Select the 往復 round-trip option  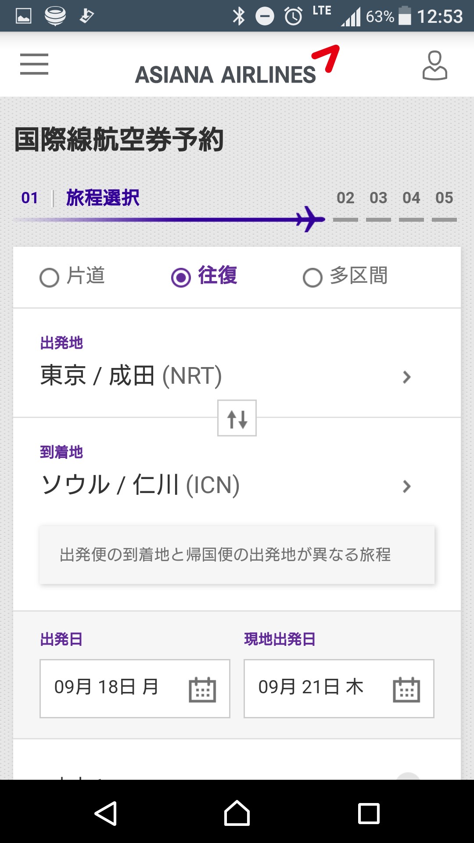click(181, 277)
